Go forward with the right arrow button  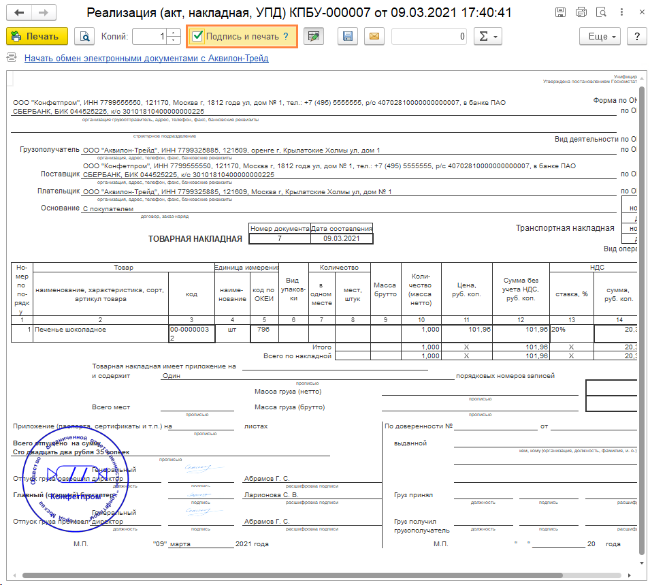44,13
